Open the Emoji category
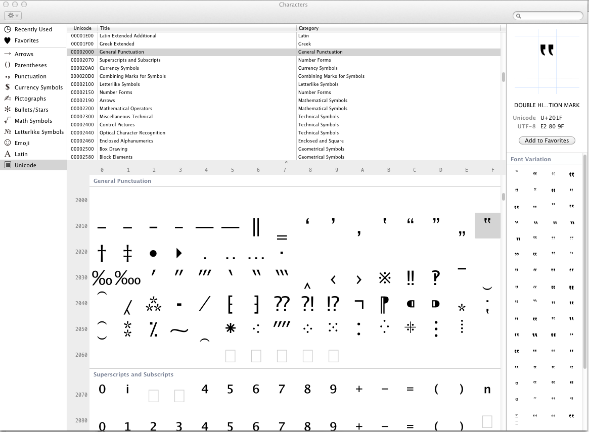The width and height of the screenshot is (589, 432). 21,143
